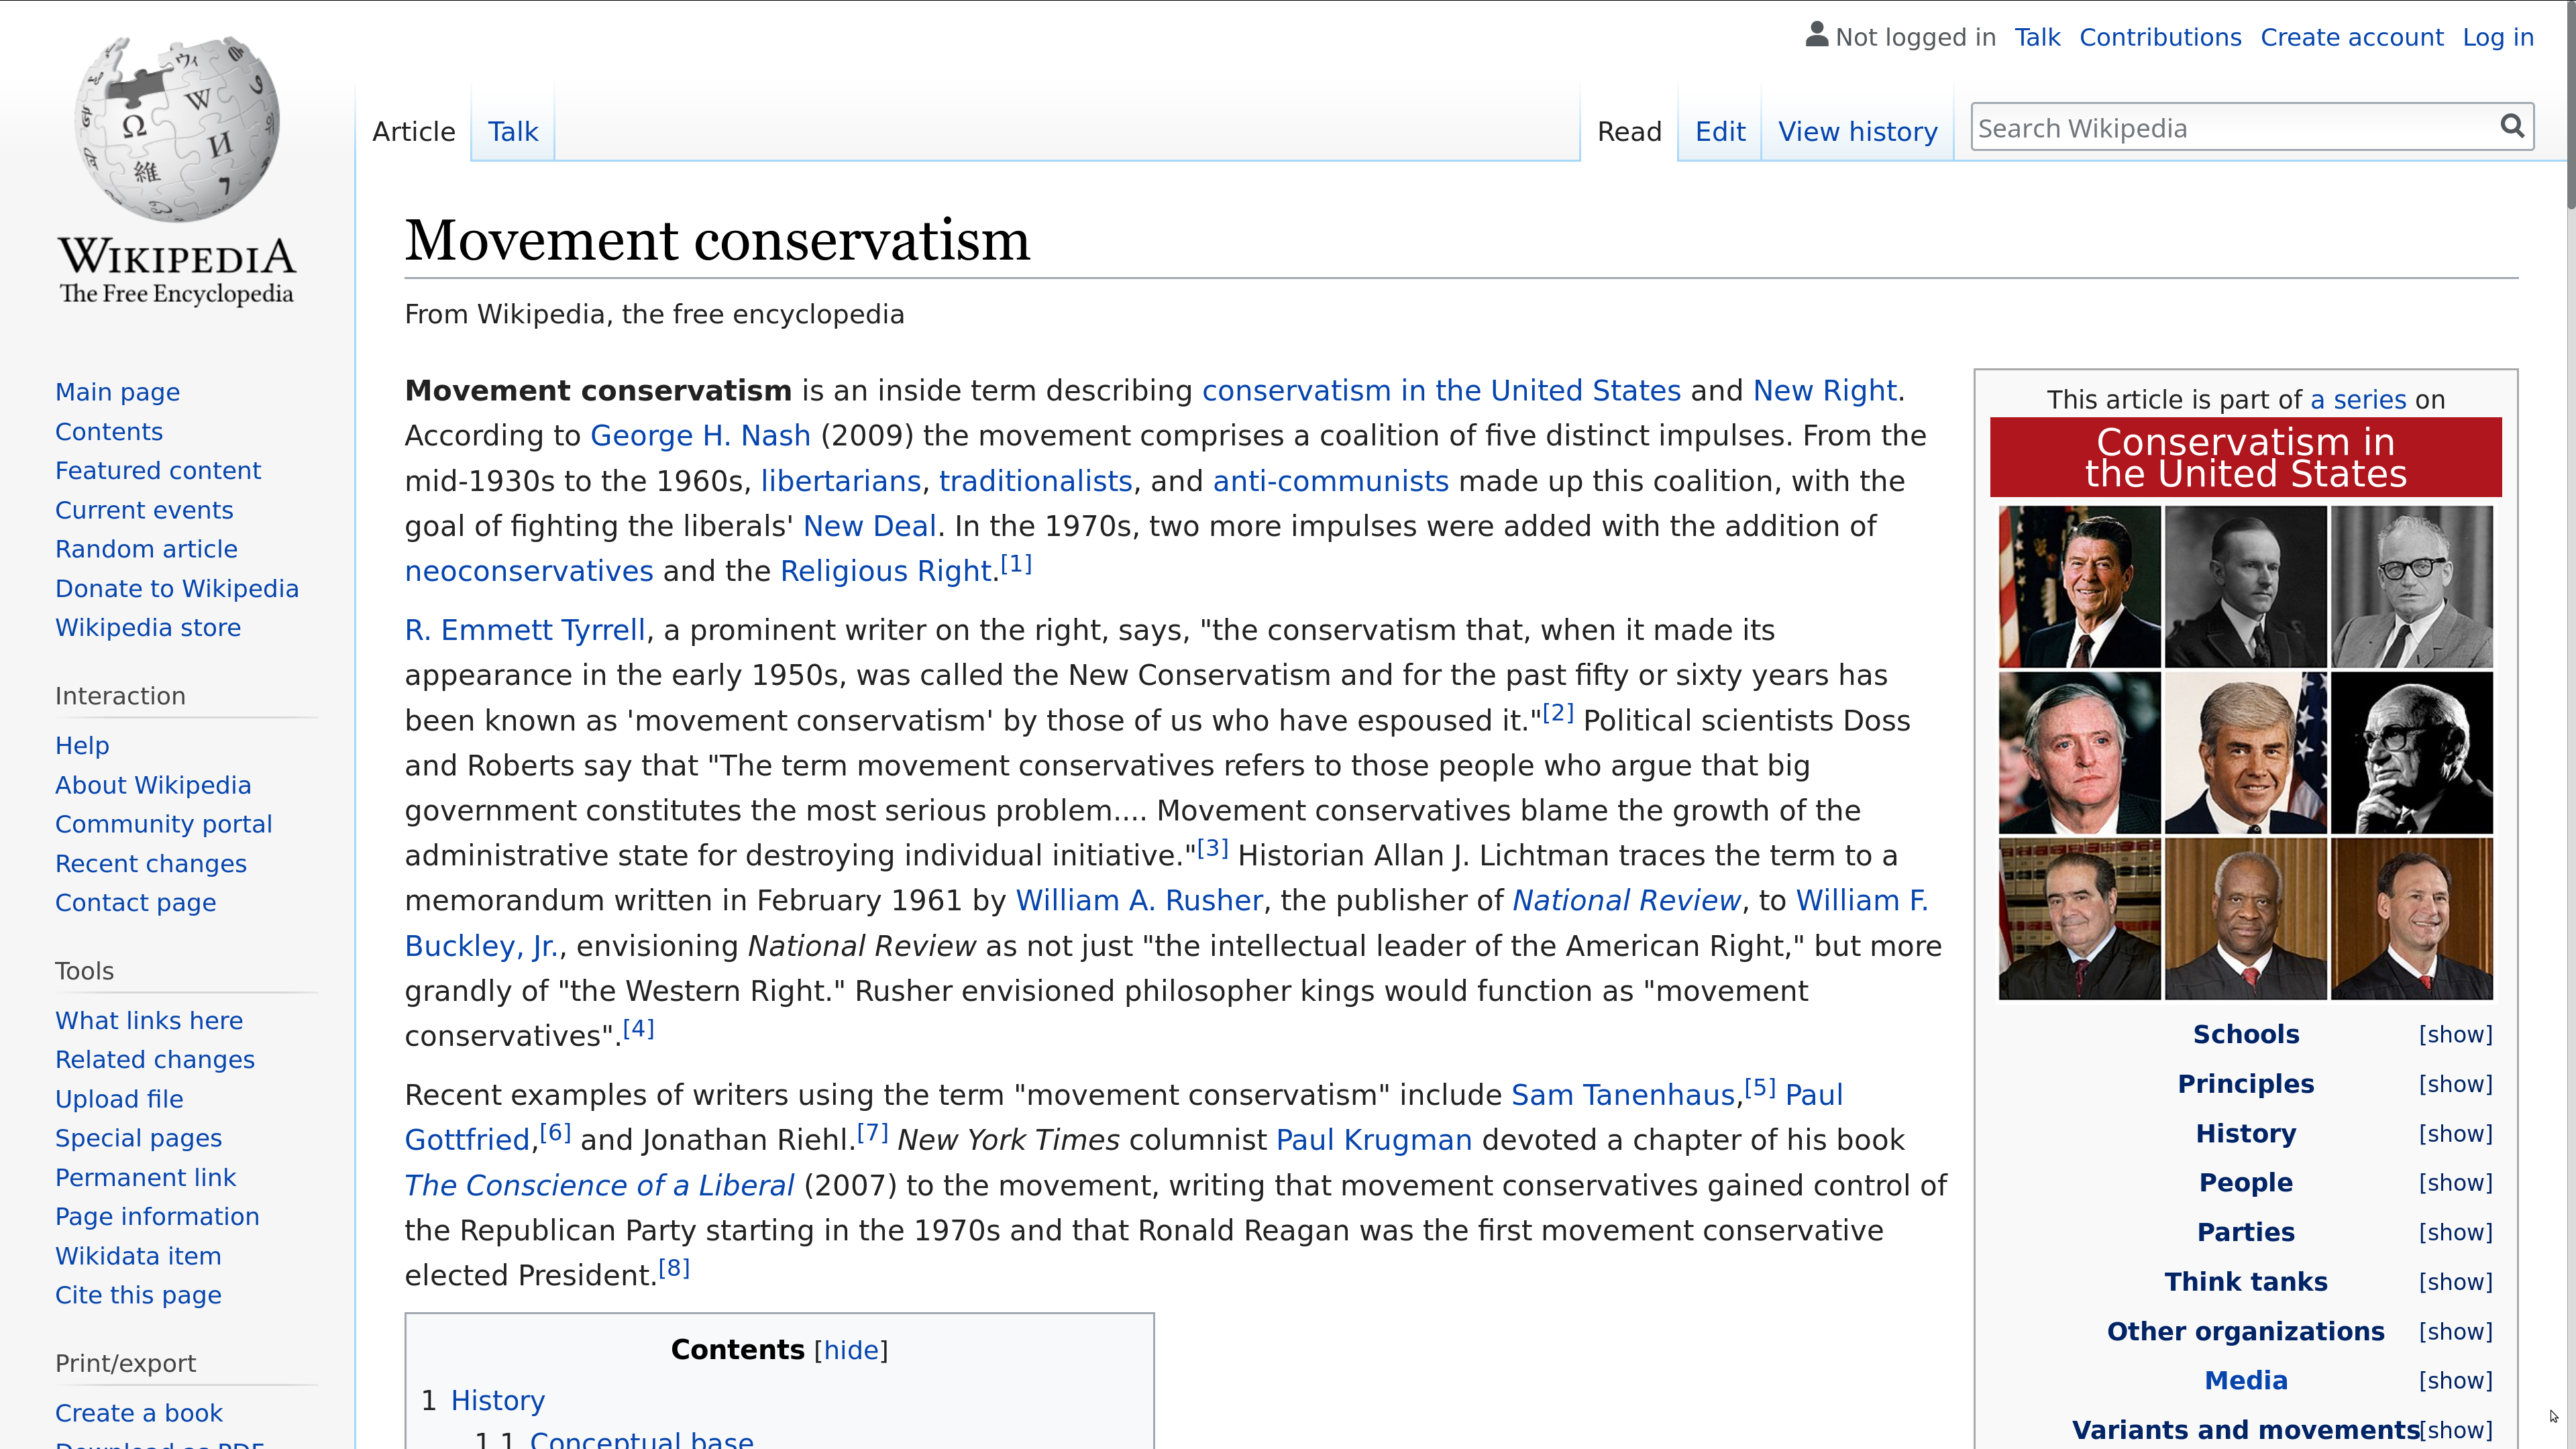Click Conservatism in the United States banner
The height and width of the screenshot is (1449, 2576).
[2245, 458]
